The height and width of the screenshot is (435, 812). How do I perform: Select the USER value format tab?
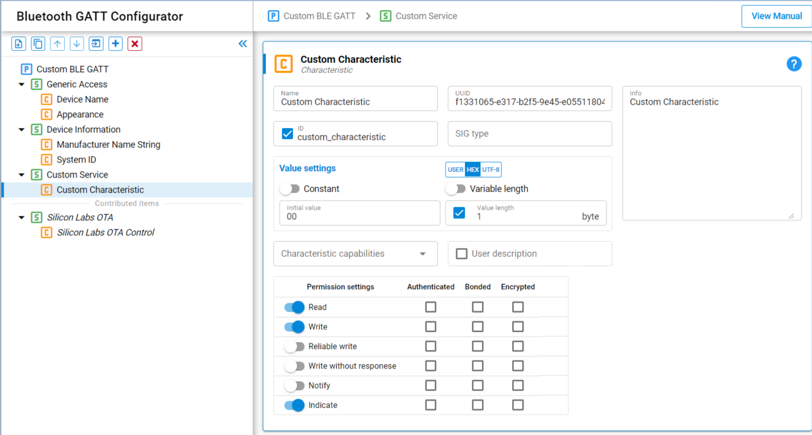pos(455,169)
